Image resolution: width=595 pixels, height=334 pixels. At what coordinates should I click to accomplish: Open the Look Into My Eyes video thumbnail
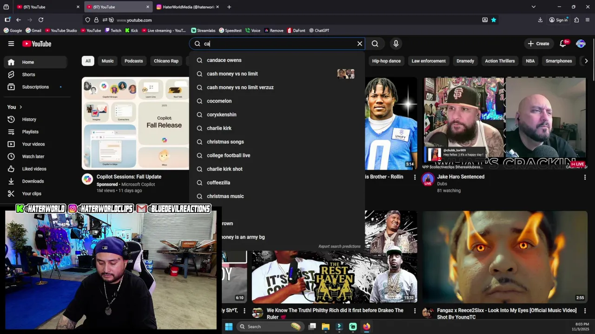pyautogui.click(x=505, y=257)
